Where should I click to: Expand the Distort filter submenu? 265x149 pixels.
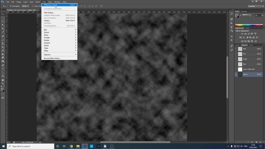[x=59, y=32]
